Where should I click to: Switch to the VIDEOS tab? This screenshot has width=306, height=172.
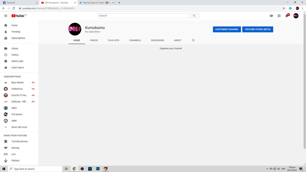94,40
